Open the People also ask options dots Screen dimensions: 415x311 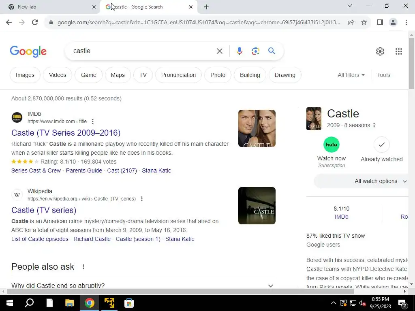[x=83, y=267]
